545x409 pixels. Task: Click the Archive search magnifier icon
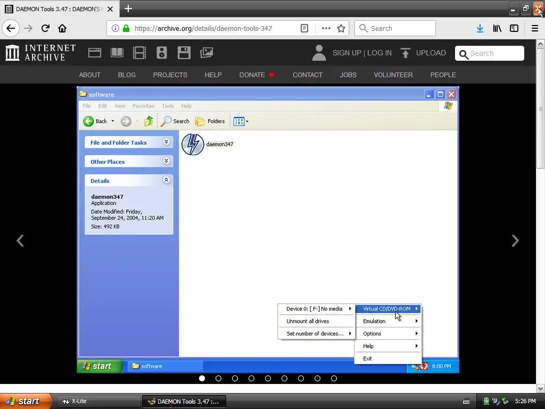[x=464, y=54]
